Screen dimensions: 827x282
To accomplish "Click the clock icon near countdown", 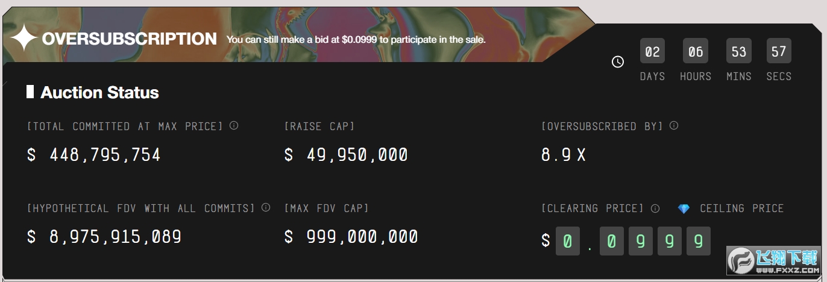I will [x=618, y=61].
